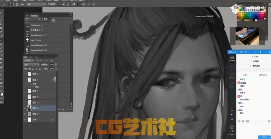The width and height of the screenshot is (271, 139).
Task: Filter layers by pixel layers icon
Action: pyautogui.click(x=38, y=60)
